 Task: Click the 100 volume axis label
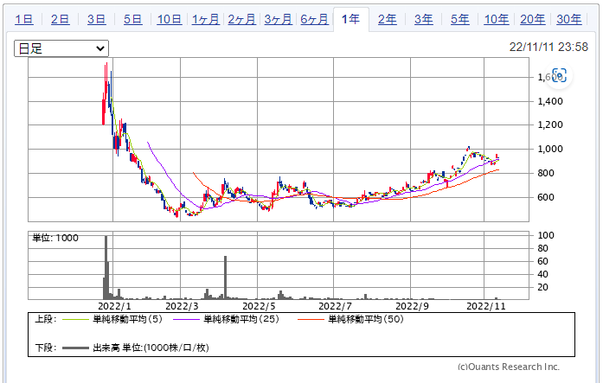point(546,235)
